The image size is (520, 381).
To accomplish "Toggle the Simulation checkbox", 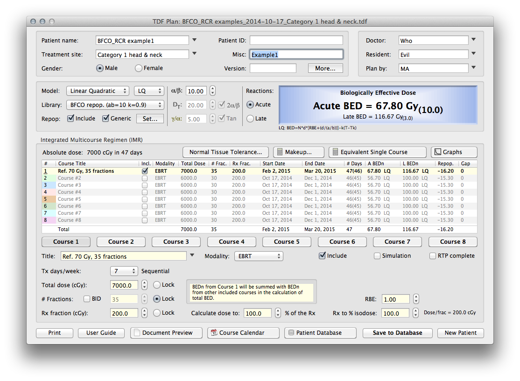I will pos(377,256).
